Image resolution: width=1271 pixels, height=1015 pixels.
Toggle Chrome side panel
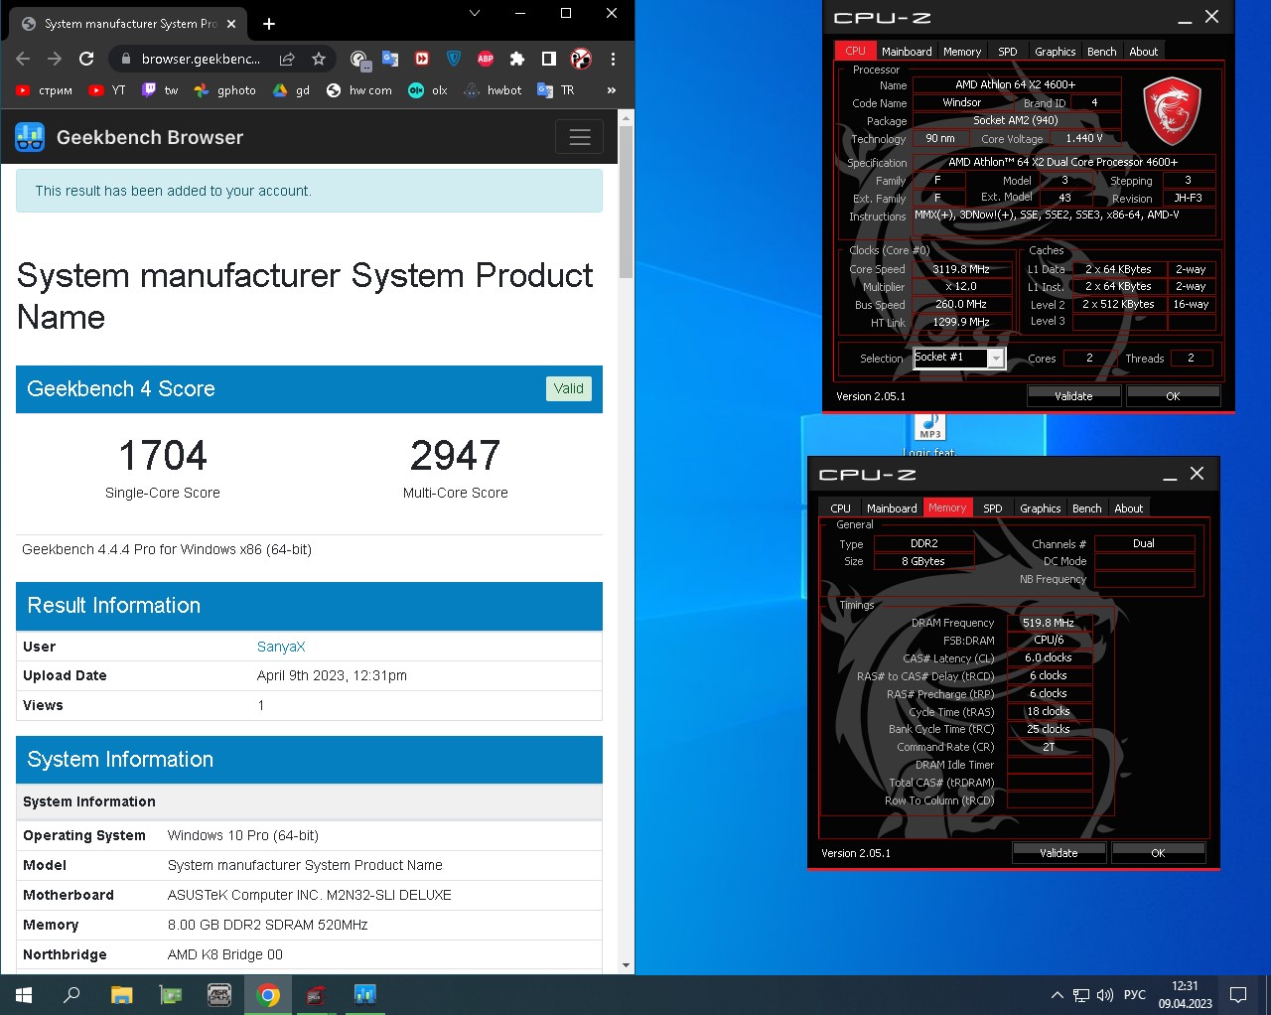pyautogui.click(x=549, y=59)
